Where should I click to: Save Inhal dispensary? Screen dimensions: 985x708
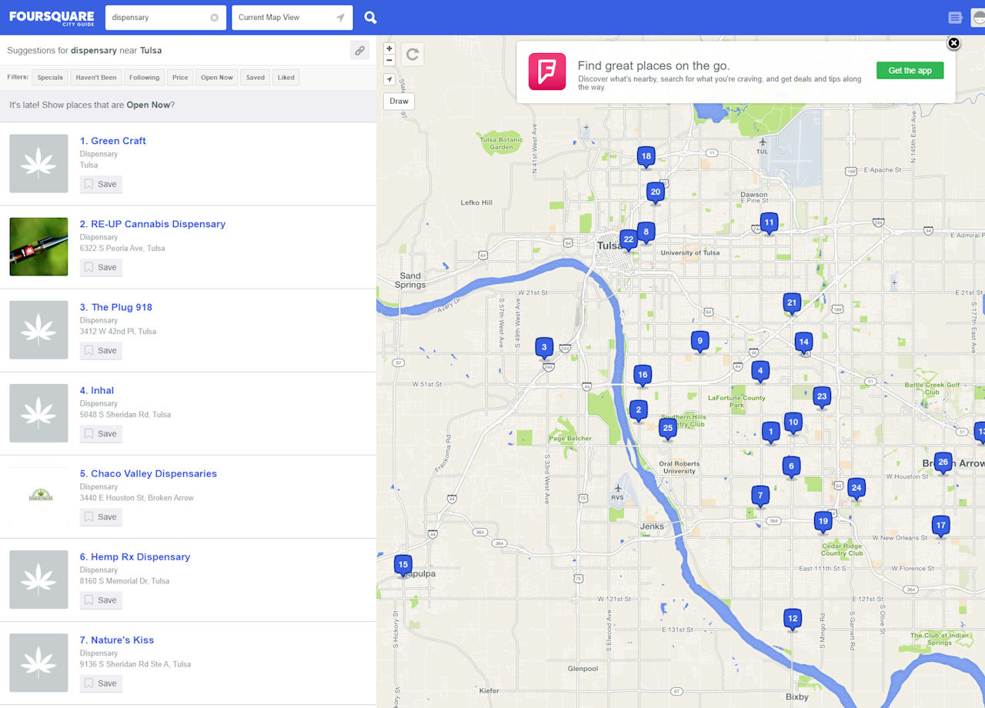[101, 433]
